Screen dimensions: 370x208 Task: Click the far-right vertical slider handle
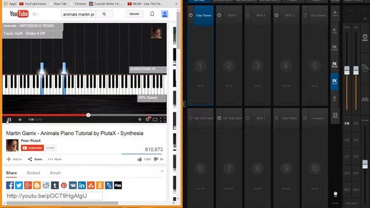365,164
